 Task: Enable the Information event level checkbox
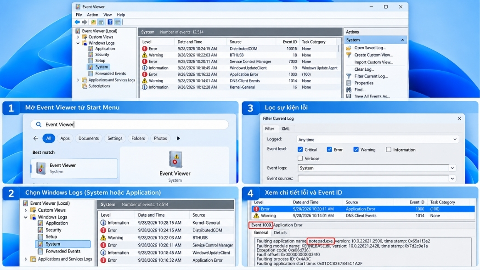[389, 149]
